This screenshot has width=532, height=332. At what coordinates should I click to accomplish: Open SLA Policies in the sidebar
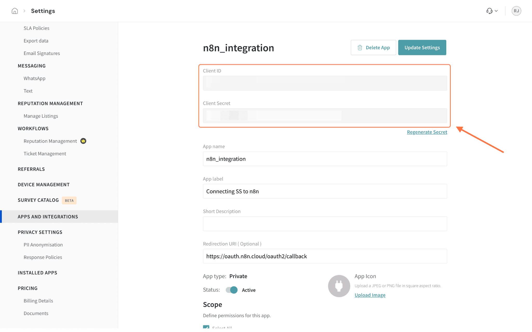tap(36, 28)
